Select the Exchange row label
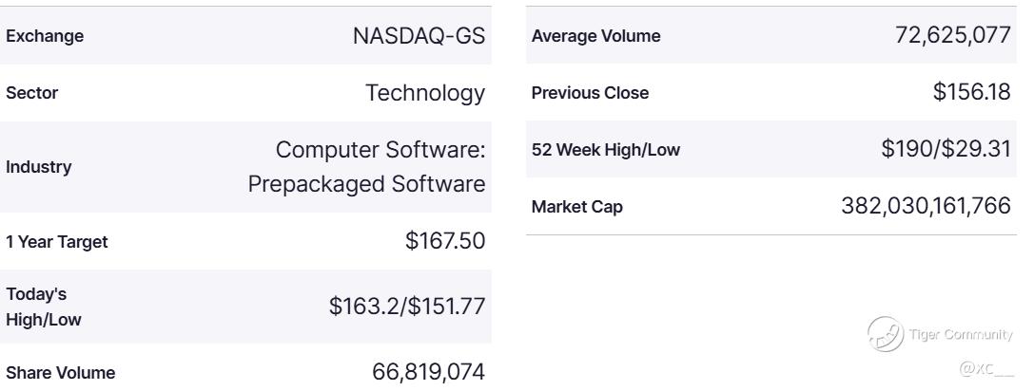The width and height of the screenshot is (1034, 391). pyautogui.click(x=45, y=37)
